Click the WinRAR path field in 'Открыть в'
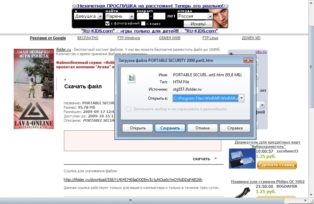 click(206, 98)
